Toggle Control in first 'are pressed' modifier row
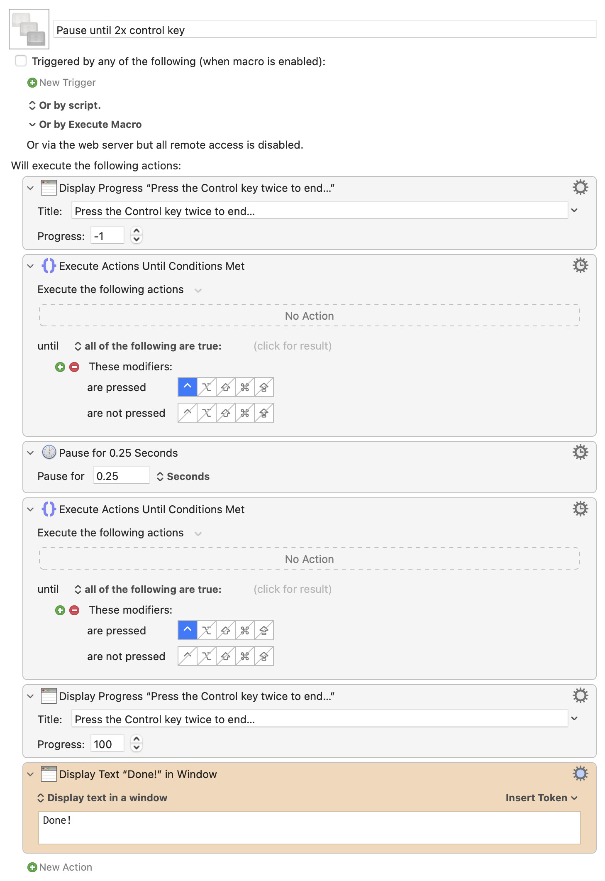 [x=188, y=387]
